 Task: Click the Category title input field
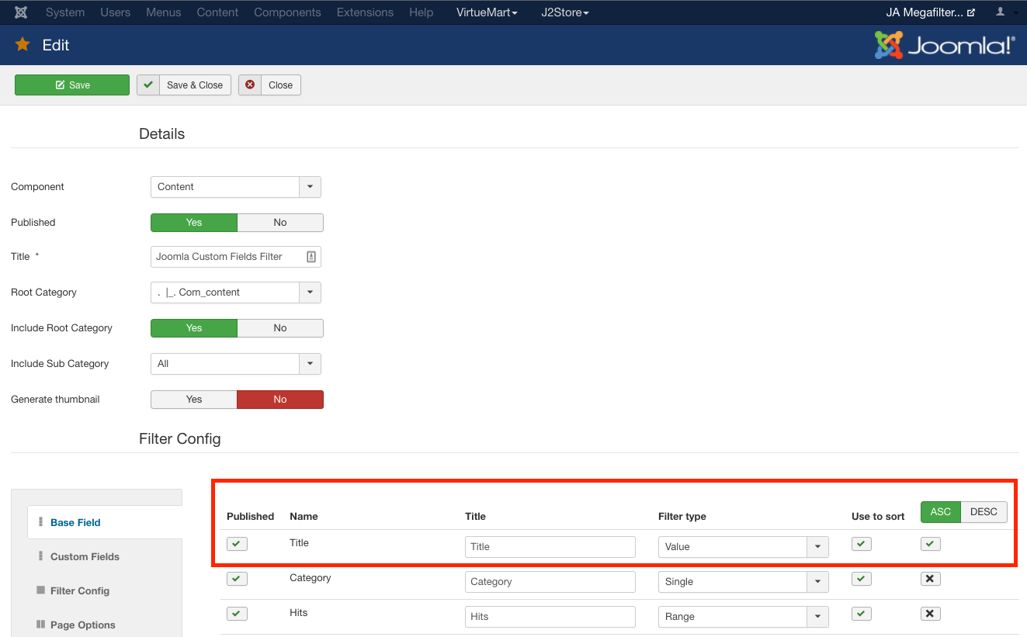pos(550,582)
